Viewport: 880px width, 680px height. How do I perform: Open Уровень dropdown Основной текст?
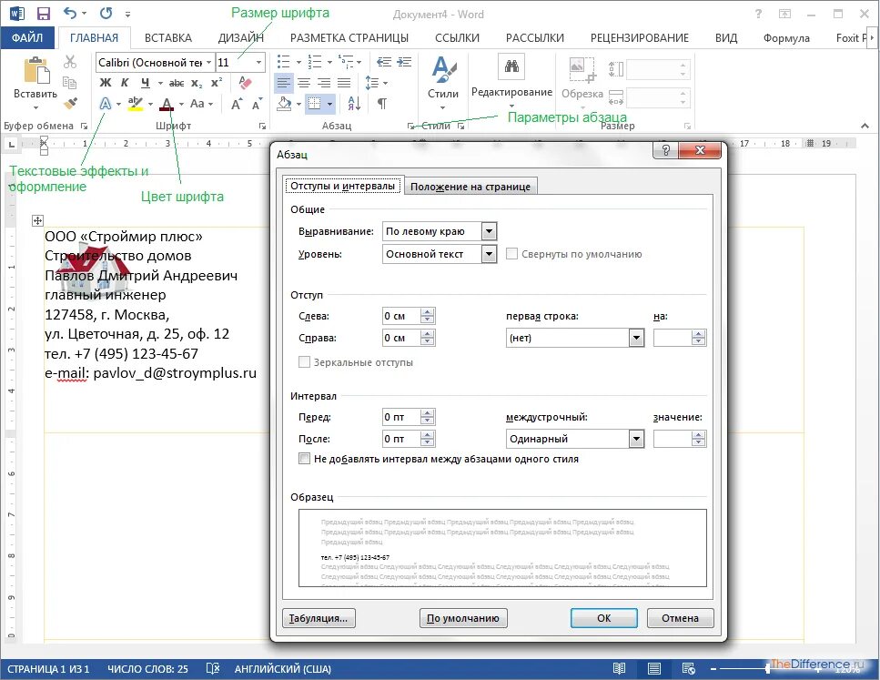click(490, 254)
